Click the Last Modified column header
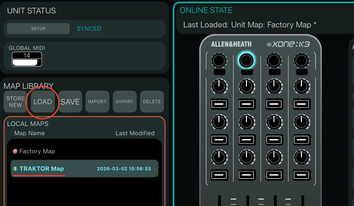The height and width of the screenshot is (206, 354). pyautogui.click(x=135, y=133)
